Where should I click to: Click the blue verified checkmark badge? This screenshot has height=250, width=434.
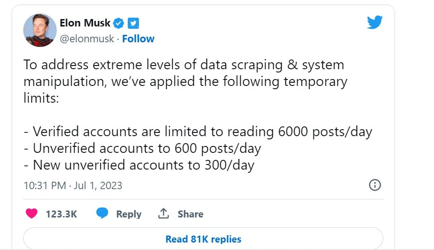(x=119, y=23)
